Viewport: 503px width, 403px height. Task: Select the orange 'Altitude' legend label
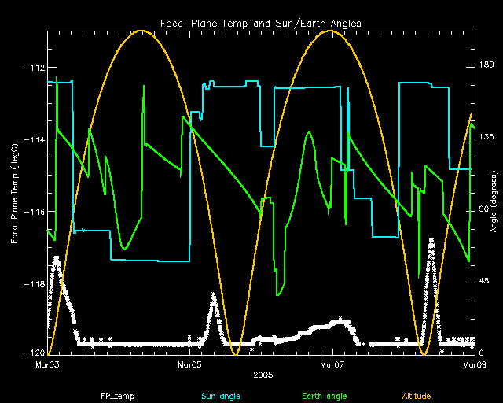coord(416,395)
